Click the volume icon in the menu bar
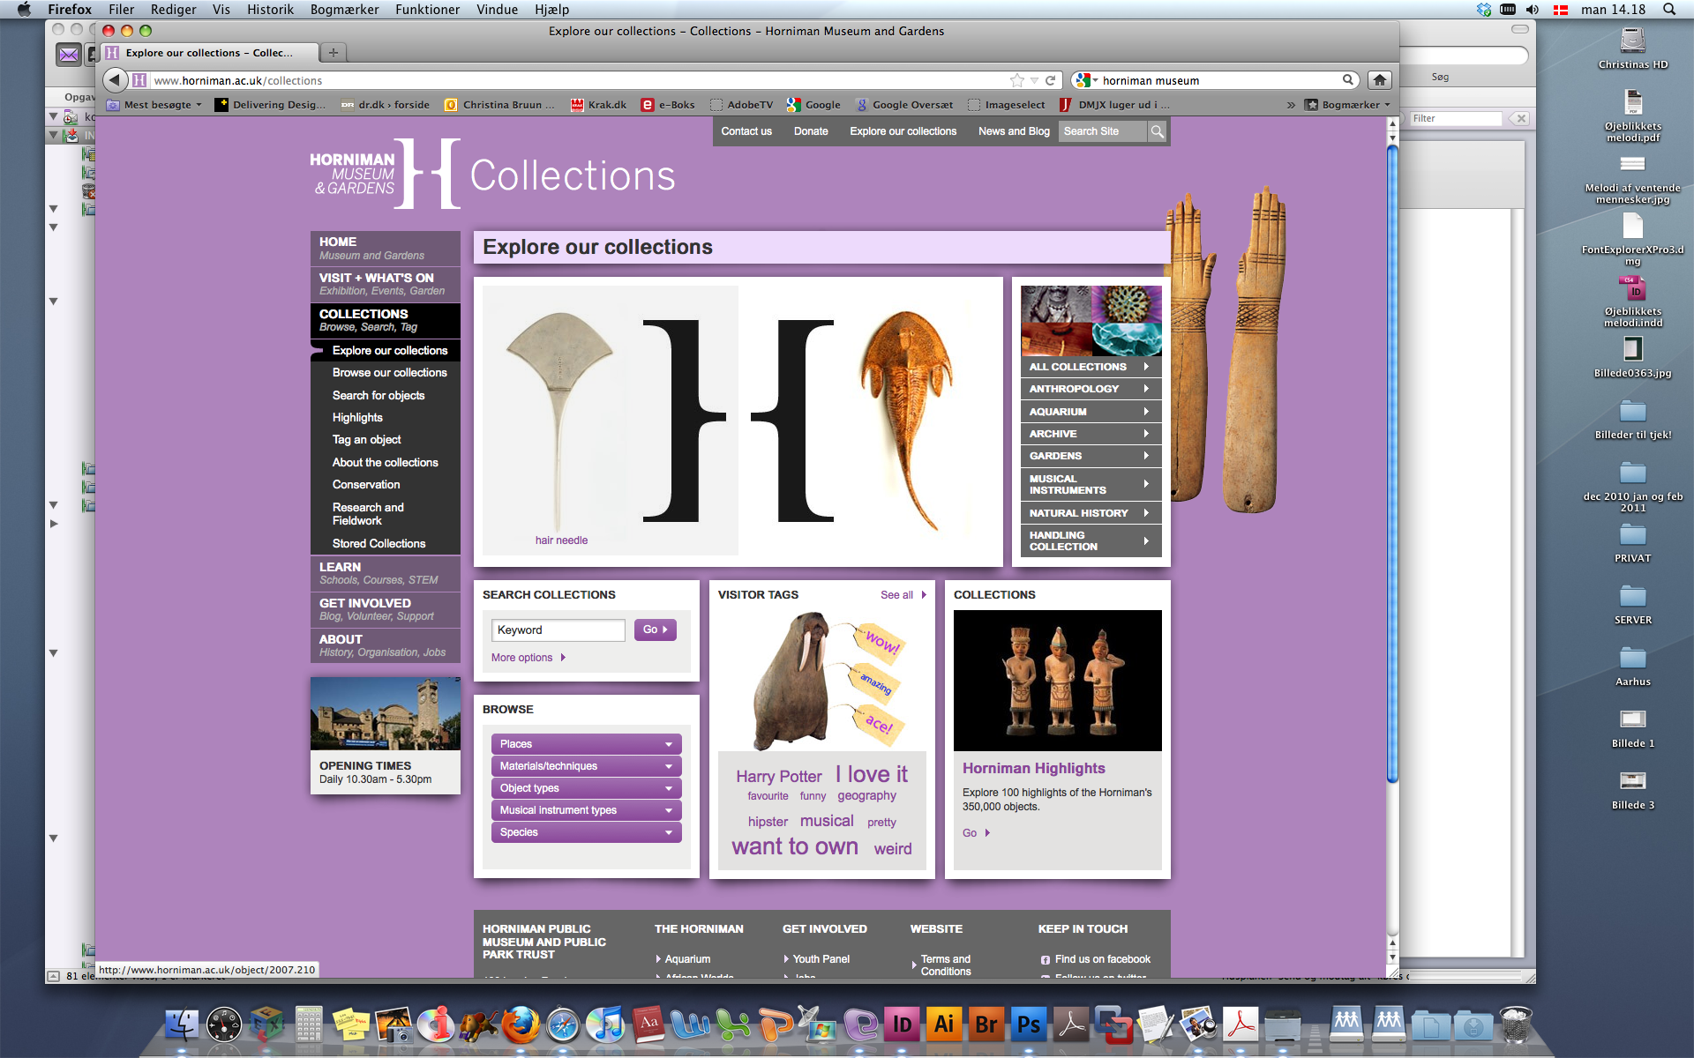Screen dimensions: 1694x1058 (x=1533, y=9)
